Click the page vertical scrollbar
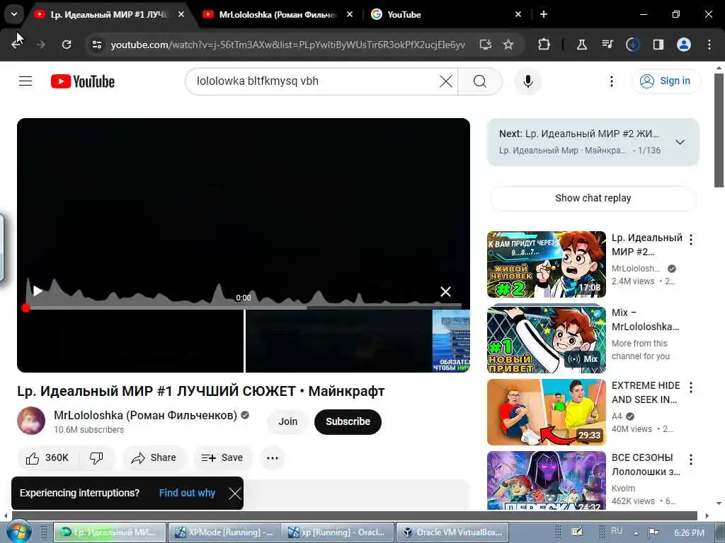Viewport: 725px width, 543px height. point(719,130)
